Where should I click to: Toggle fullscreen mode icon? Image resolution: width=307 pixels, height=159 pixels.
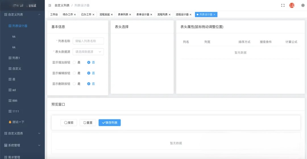[283, 5]
